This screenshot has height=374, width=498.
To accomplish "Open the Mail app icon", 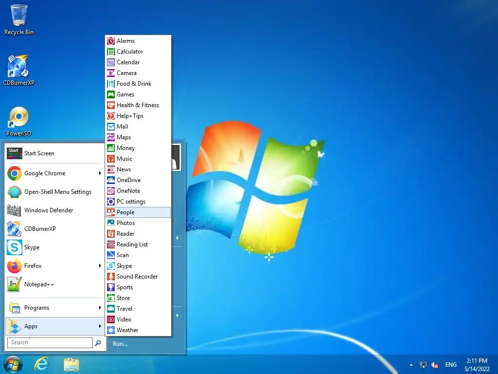I will 110,127.
